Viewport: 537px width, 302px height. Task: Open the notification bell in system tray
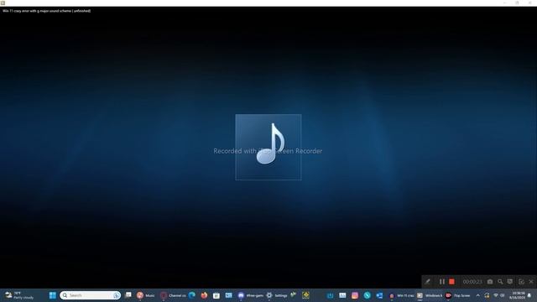tap(529, 295)
